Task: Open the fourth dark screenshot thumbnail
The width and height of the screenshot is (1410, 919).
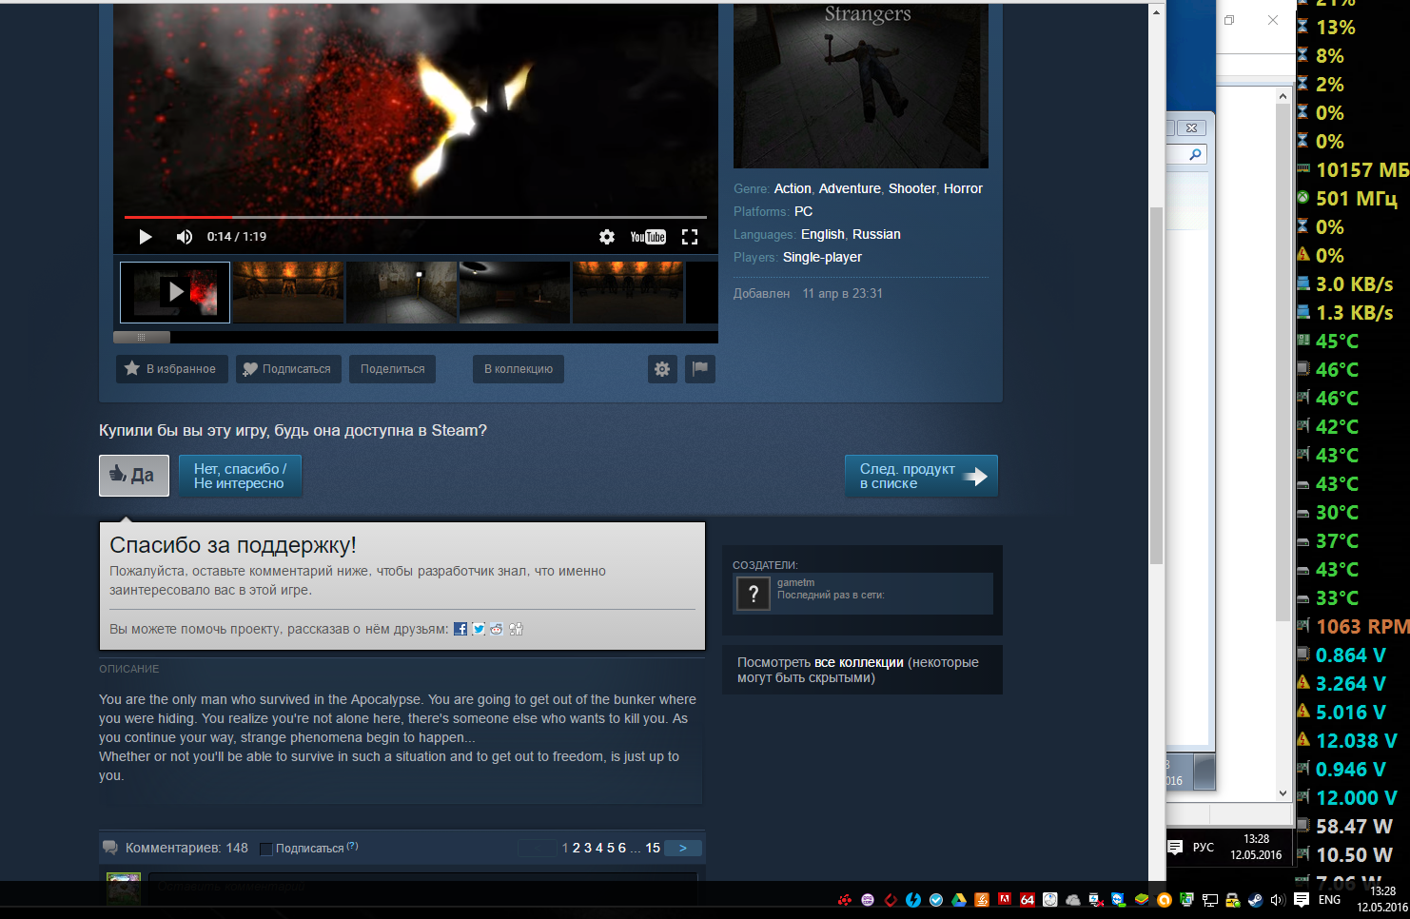Action: (515, 292)
